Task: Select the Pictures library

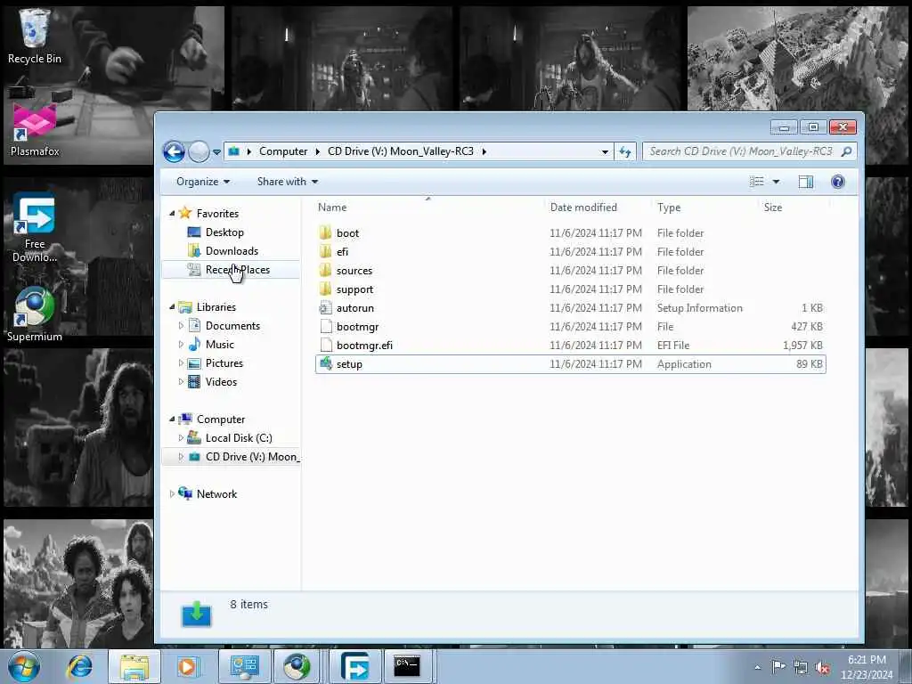Action: [224, 363]
